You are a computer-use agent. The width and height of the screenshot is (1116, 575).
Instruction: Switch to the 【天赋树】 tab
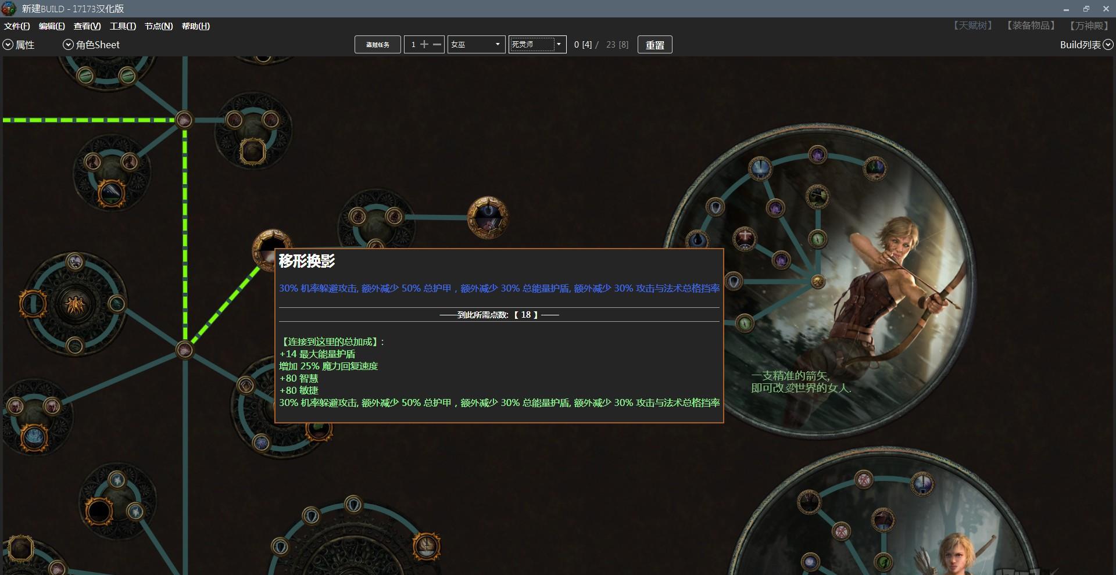tap(972, 26)
